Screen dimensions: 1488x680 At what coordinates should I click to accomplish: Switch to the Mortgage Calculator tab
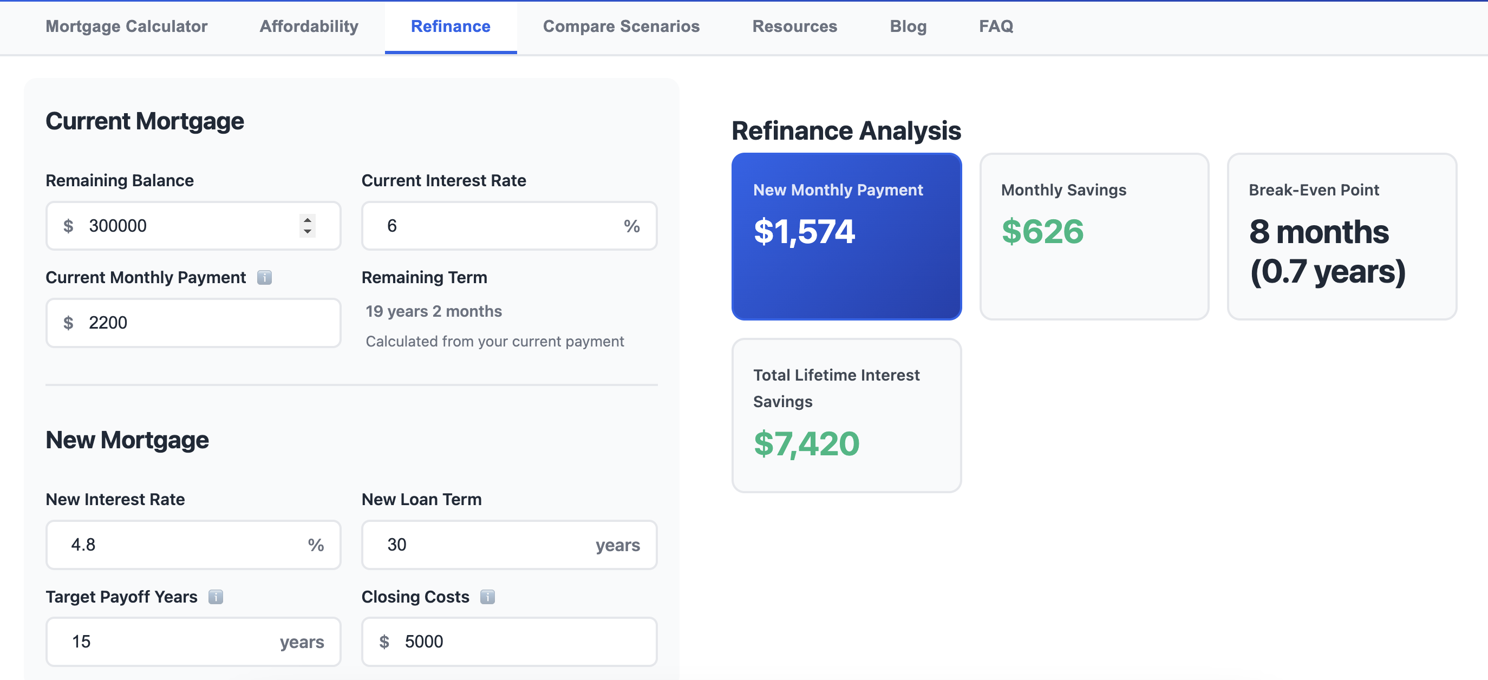coord(126,26)
